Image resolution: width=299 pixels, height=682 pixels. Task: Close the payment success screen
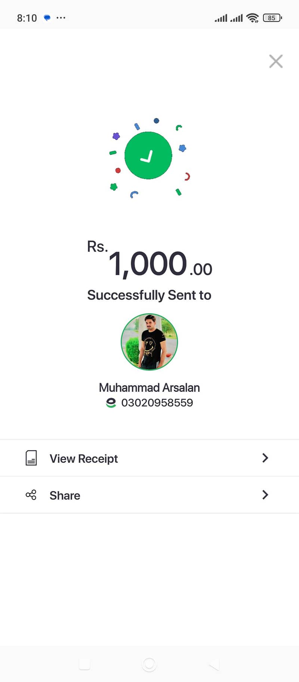tap(276, 61)
